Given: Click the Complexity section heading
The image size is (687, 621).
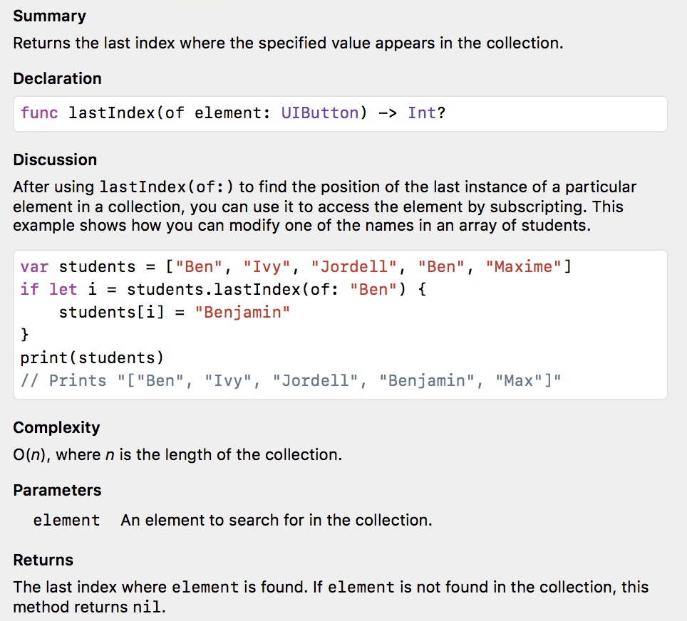Looking at the screenshot, I should pyautogui.click(x=56, y=427).
